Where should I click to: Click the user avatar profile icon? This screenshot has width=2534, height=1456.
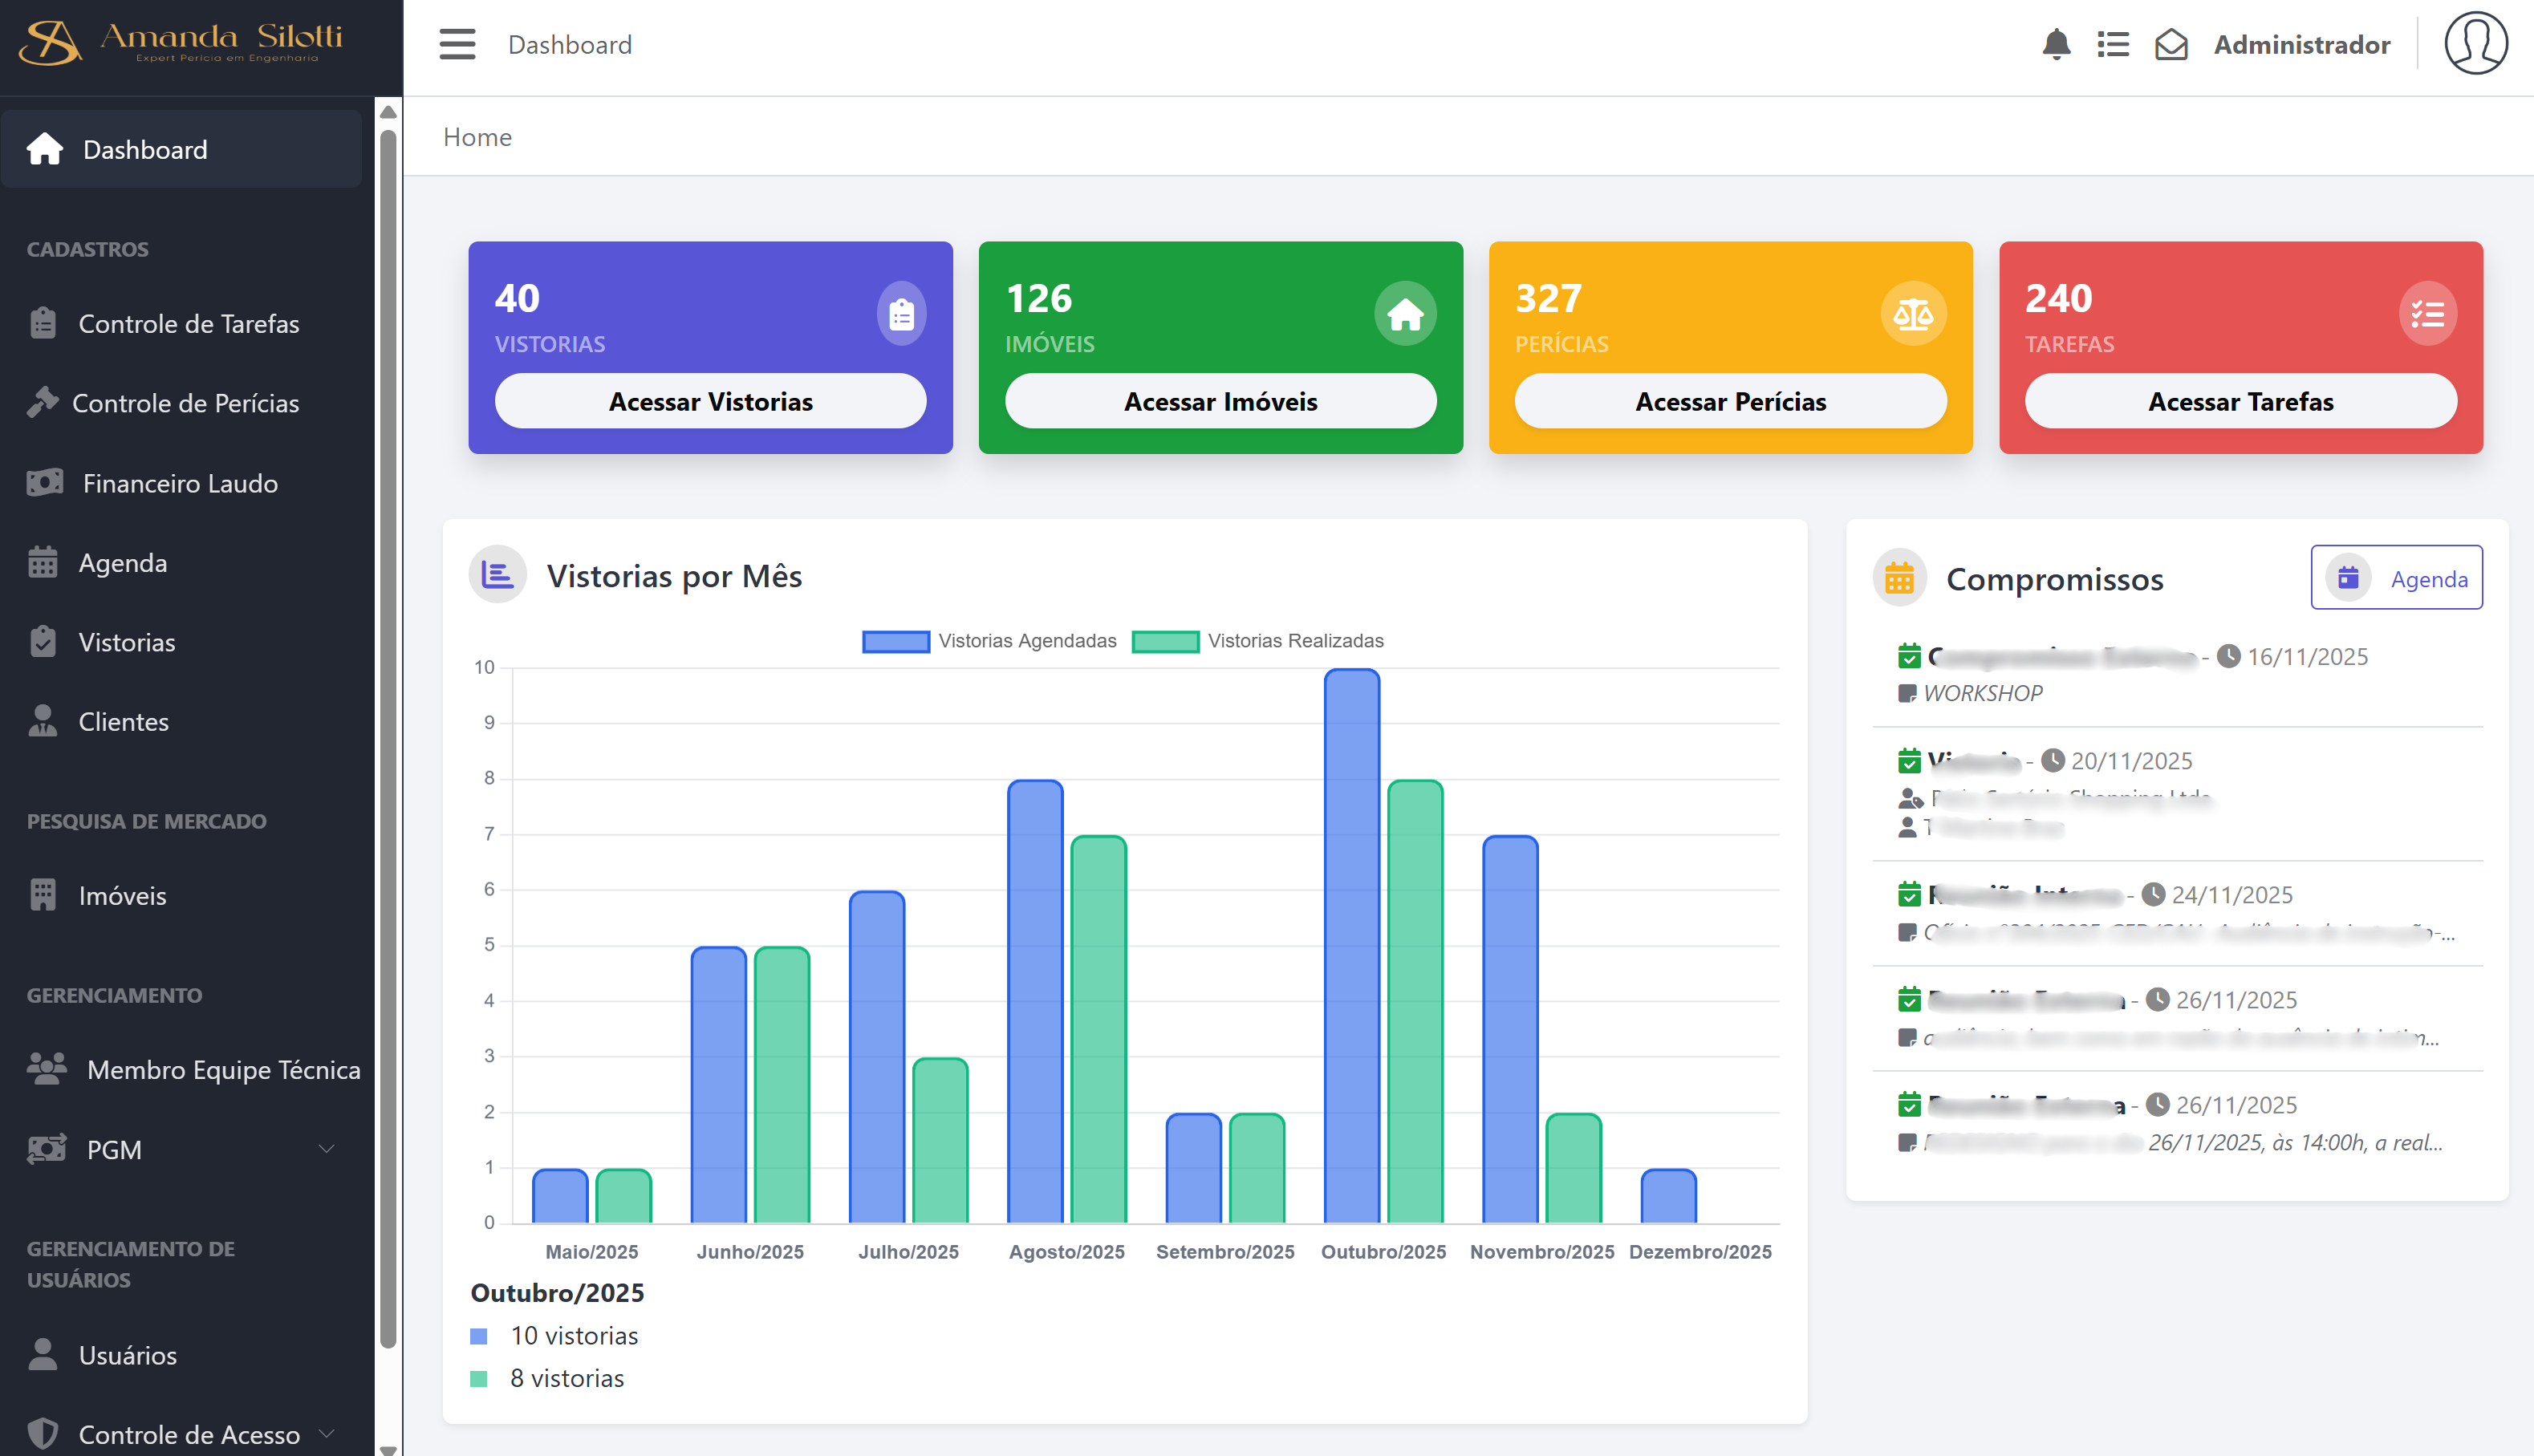(2475, 44)
